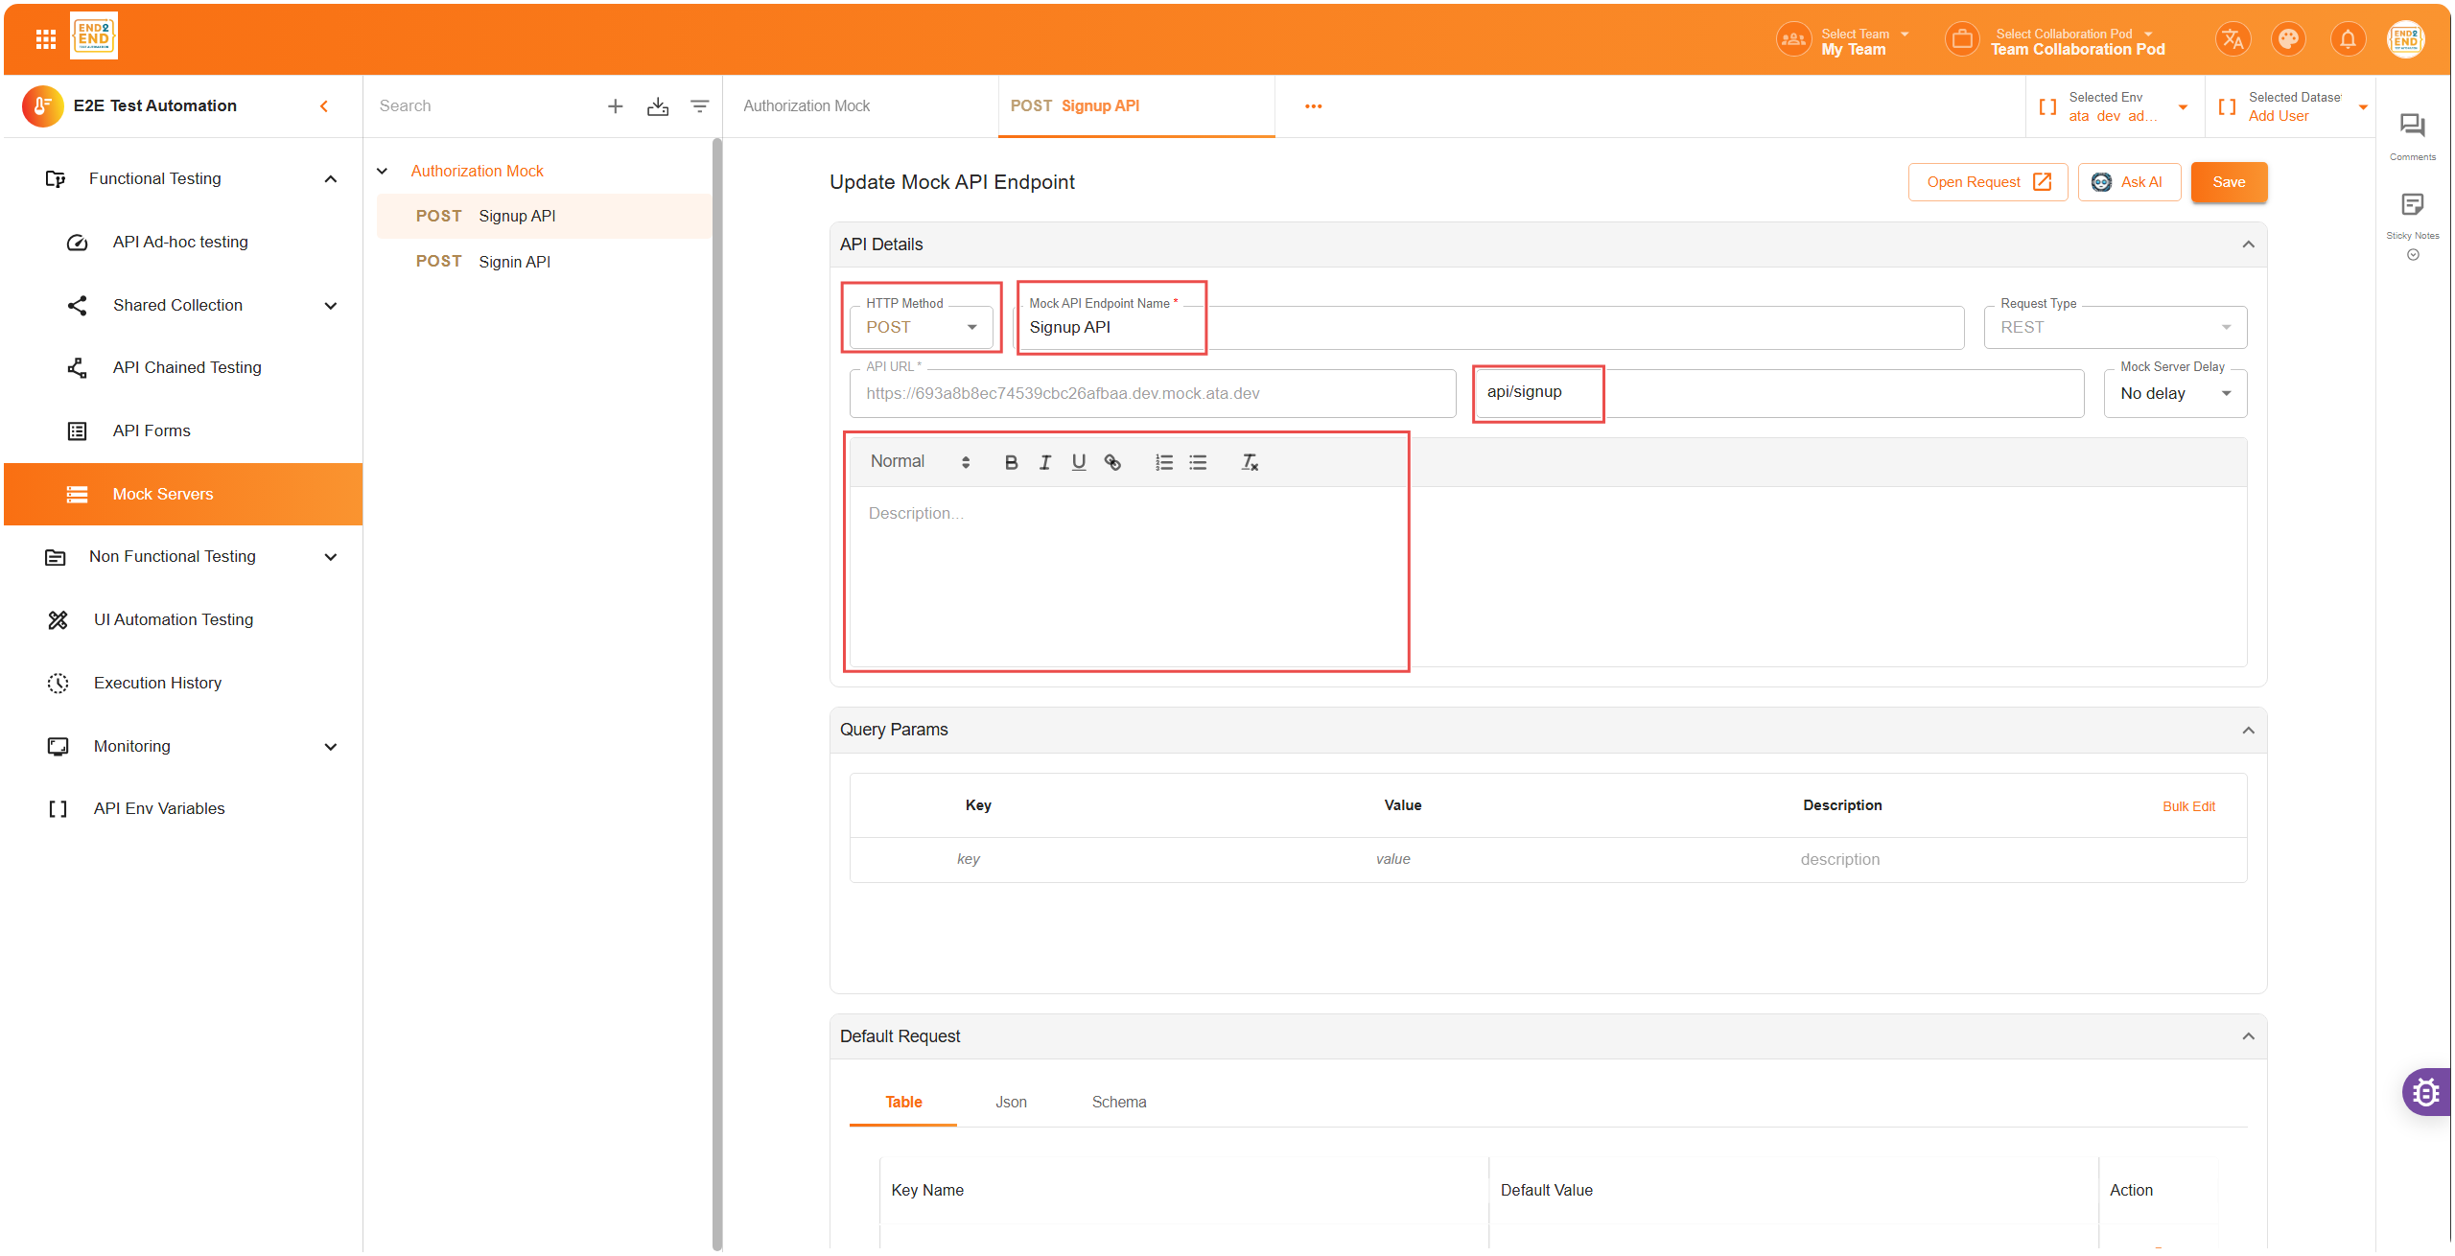Open the Mock Server Delay dropdown
2455x1256 pixels.
click(x=2175, y=393)
